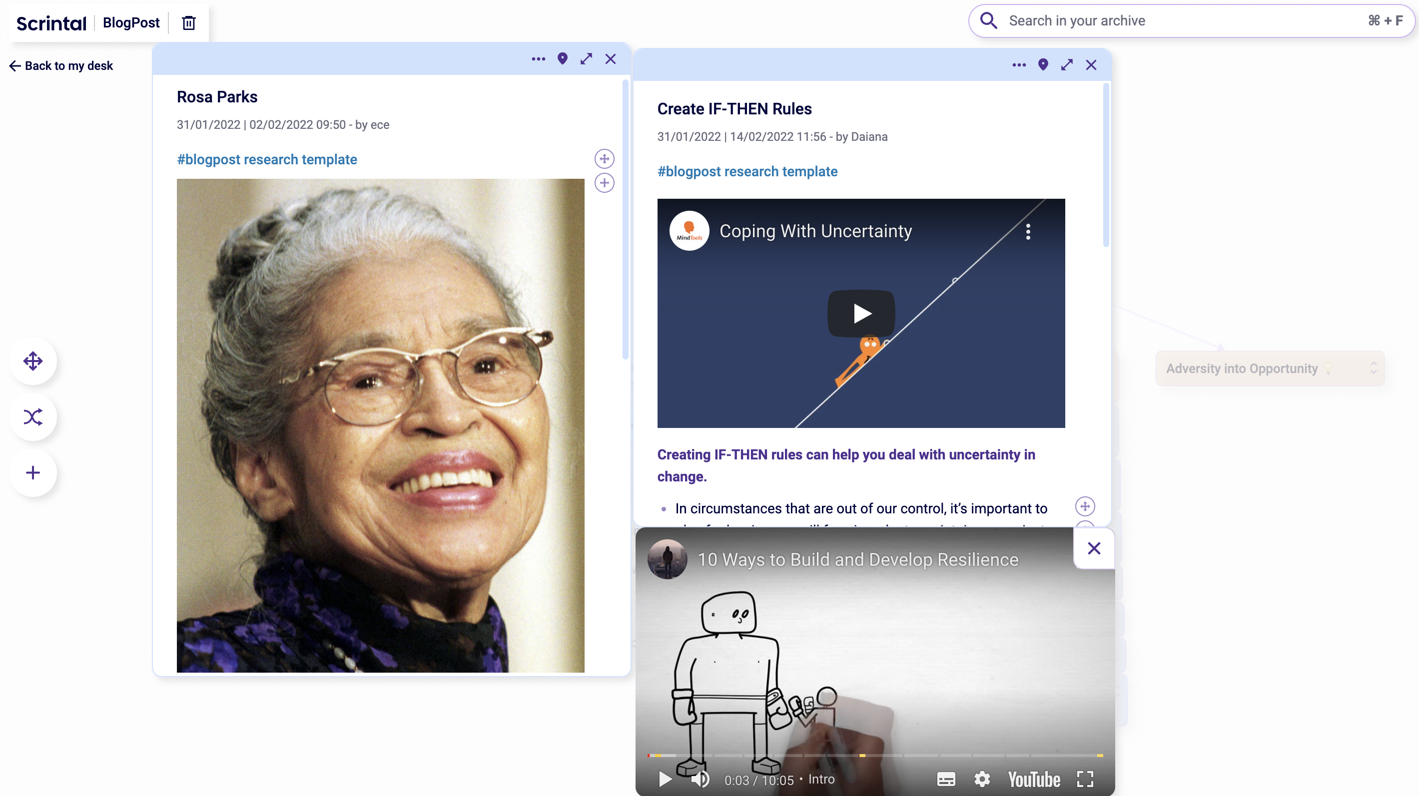1419x796 pixels.
Task: Click the Create IF-THEN Rules card scrollbar
Action: pos(1106,165)
